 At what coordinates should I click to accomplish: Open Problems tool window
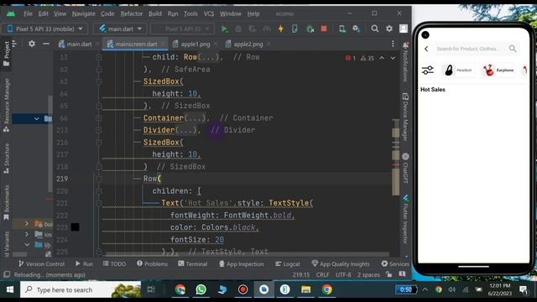tap(152, 264)
